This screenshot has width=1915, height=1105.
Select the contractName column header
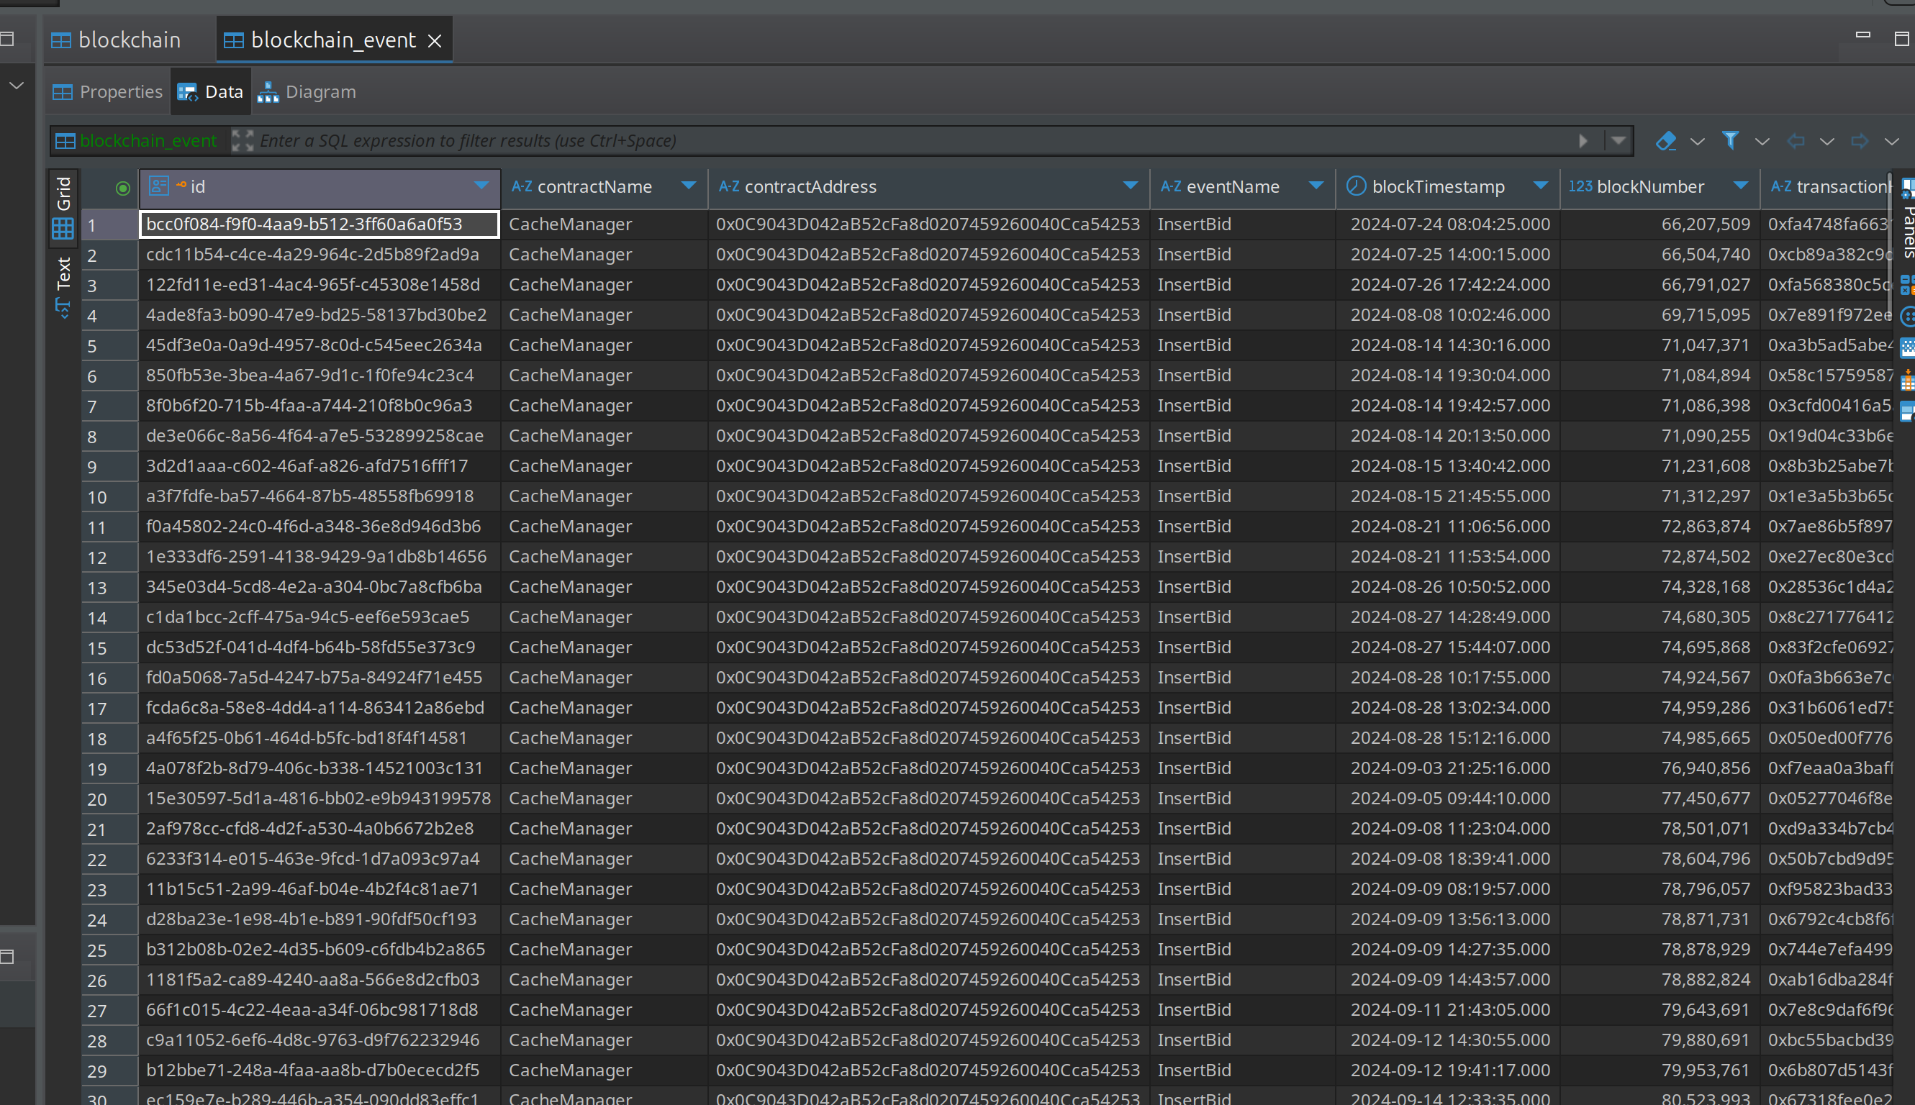(x=605, y=187)
